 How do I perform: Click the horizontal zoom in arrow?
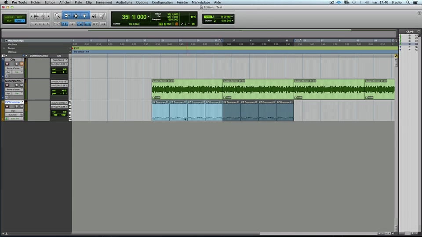pos(48,16)
